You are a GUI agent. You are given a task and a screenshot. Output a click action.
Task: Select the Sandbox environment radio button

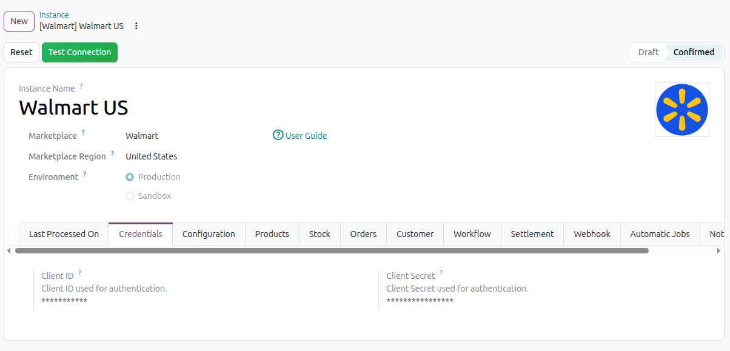(130, 196)
